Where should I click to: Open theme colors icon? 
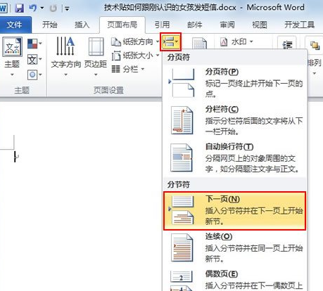[x=34, y=44]
